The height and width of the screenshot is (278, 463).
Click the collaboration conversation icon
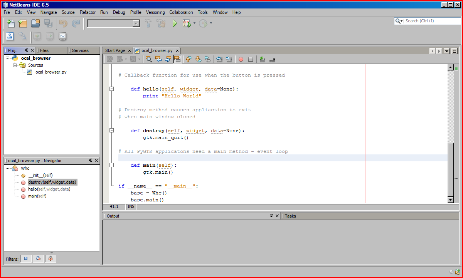point(23,37)
